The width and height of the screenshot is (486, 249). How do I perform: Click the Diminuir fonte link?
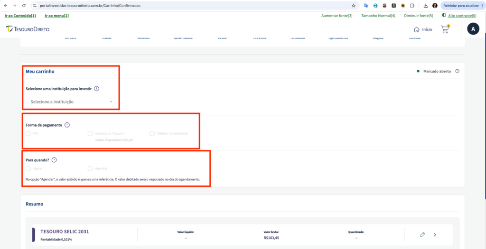click(x=417, y=16)
